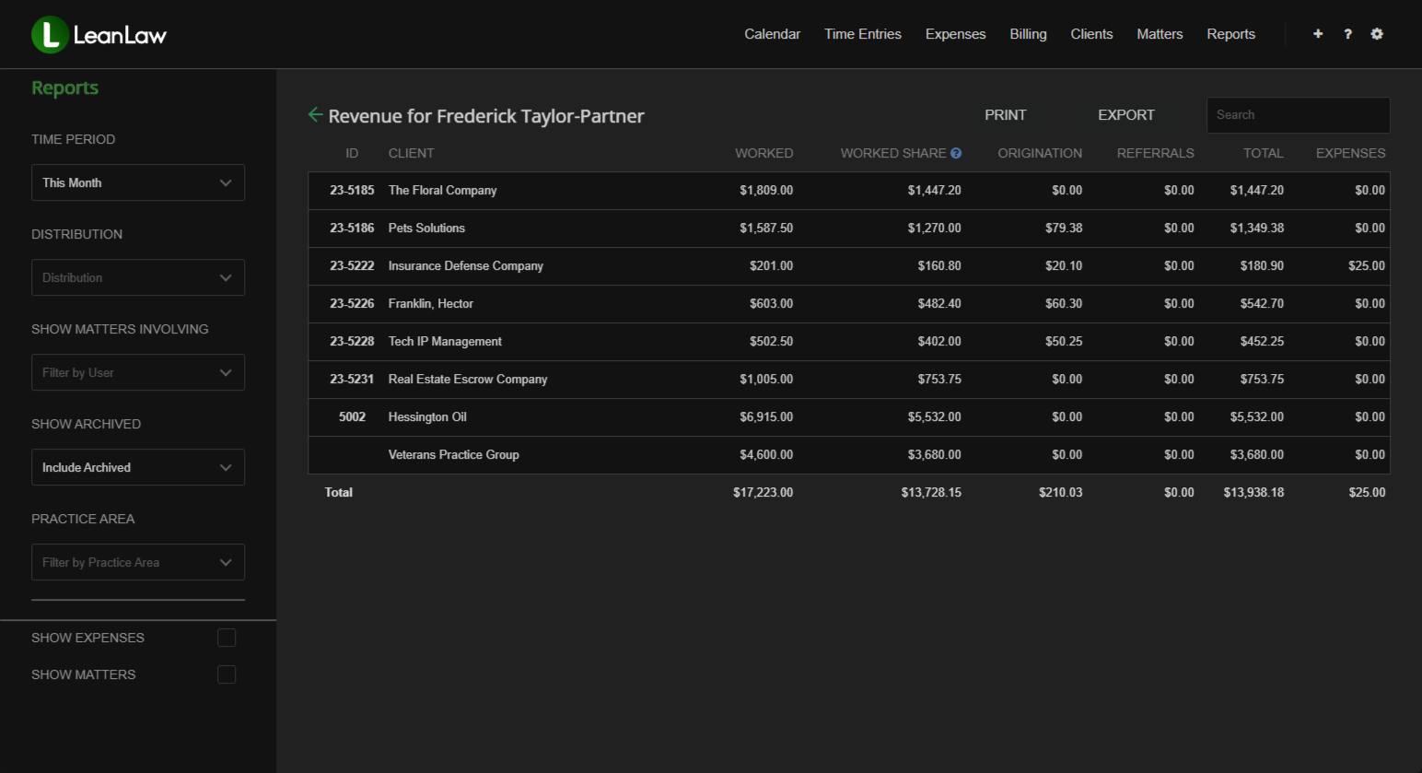This screenshot has width=1422, height=773.
Task: Click the $17,223.00 worked total
Action: (763, 493)
